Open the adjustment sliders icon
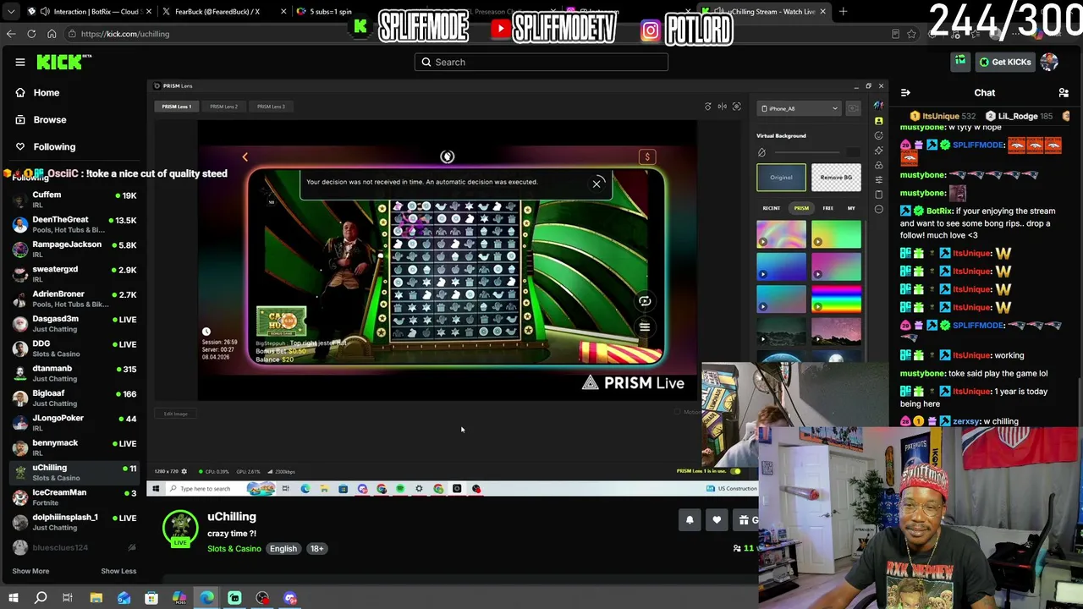The image size is (1083, 609). click(878, 179)
